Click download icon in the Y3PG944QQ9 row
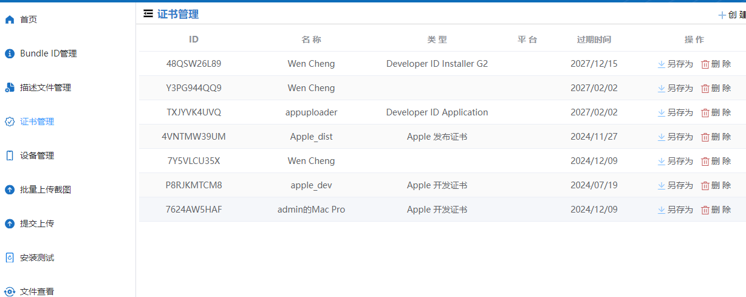The width and height of the screenshot is (746, 297). (x=662, y=88)
